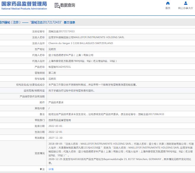Click the 结构及组成/主要组成成分 label
This screenshot has width=195, height=173.
pos(30,85)
